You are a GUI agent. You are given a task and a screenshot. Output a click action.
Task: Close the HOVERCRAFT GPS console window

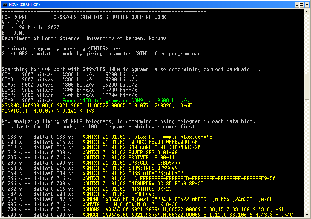pyautogui.click(x=307, y=5)
